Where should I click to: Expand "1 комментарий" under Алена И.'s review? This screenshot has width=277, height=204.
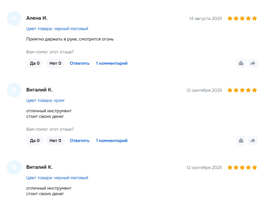click(x=112, y=63)
